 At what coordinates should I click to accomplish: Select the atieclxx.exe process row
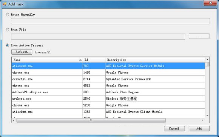coord(108,112)
